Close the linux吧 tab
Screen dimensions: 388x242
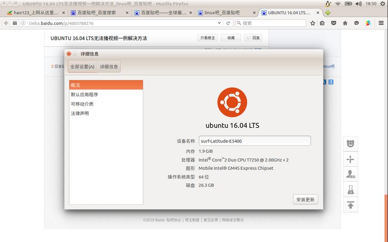tap(254, 13)
